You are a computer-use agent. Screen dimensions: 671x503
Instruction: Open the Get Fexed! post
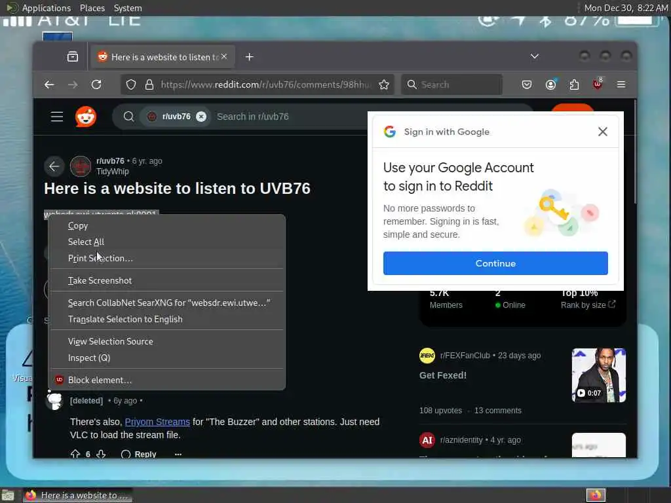click(x=443, y=375)
